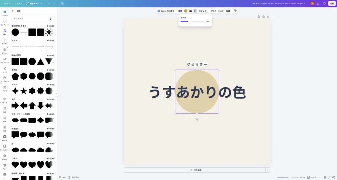Click the duplicate icon above the circle
This screenshot has width=337, height=180.
[x=197, y=64]
